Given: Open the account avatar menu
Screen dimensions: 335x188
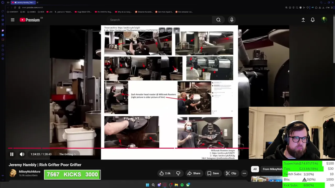Looking at the screenshot, I should (x=324, y=20).
